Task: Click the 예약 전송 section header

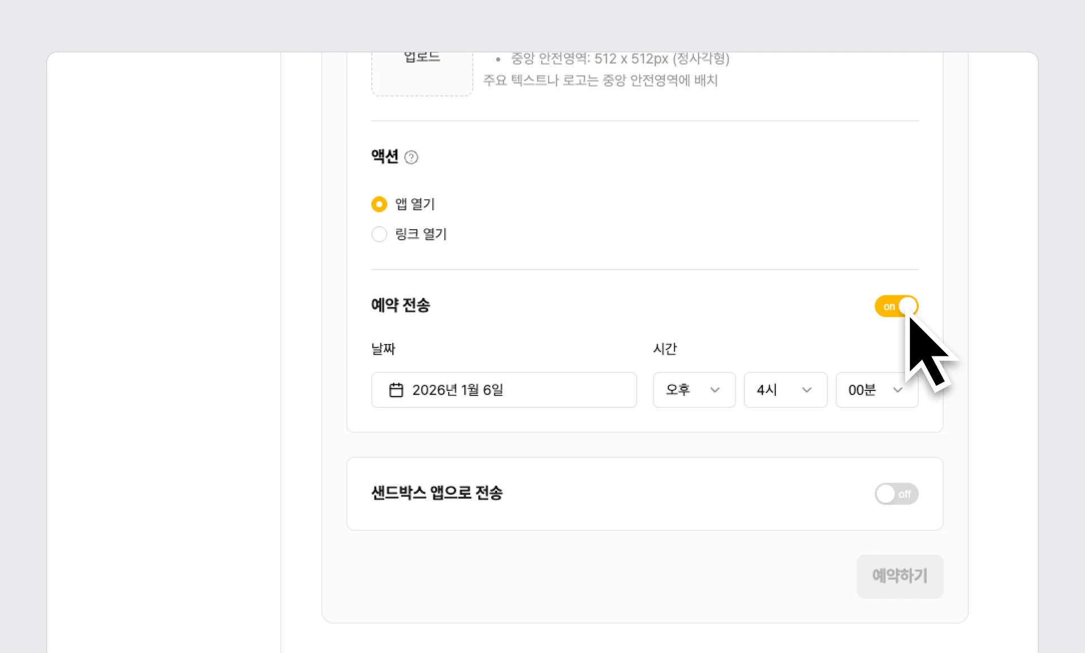Action: (401, 306)
